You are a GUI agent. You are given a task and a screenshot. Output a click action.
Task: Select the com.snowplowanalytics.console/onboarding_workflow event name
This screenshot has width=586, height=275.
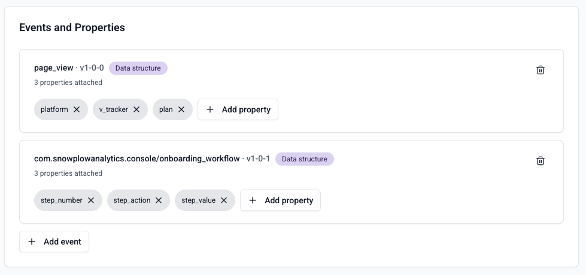[x=137, y=158]
